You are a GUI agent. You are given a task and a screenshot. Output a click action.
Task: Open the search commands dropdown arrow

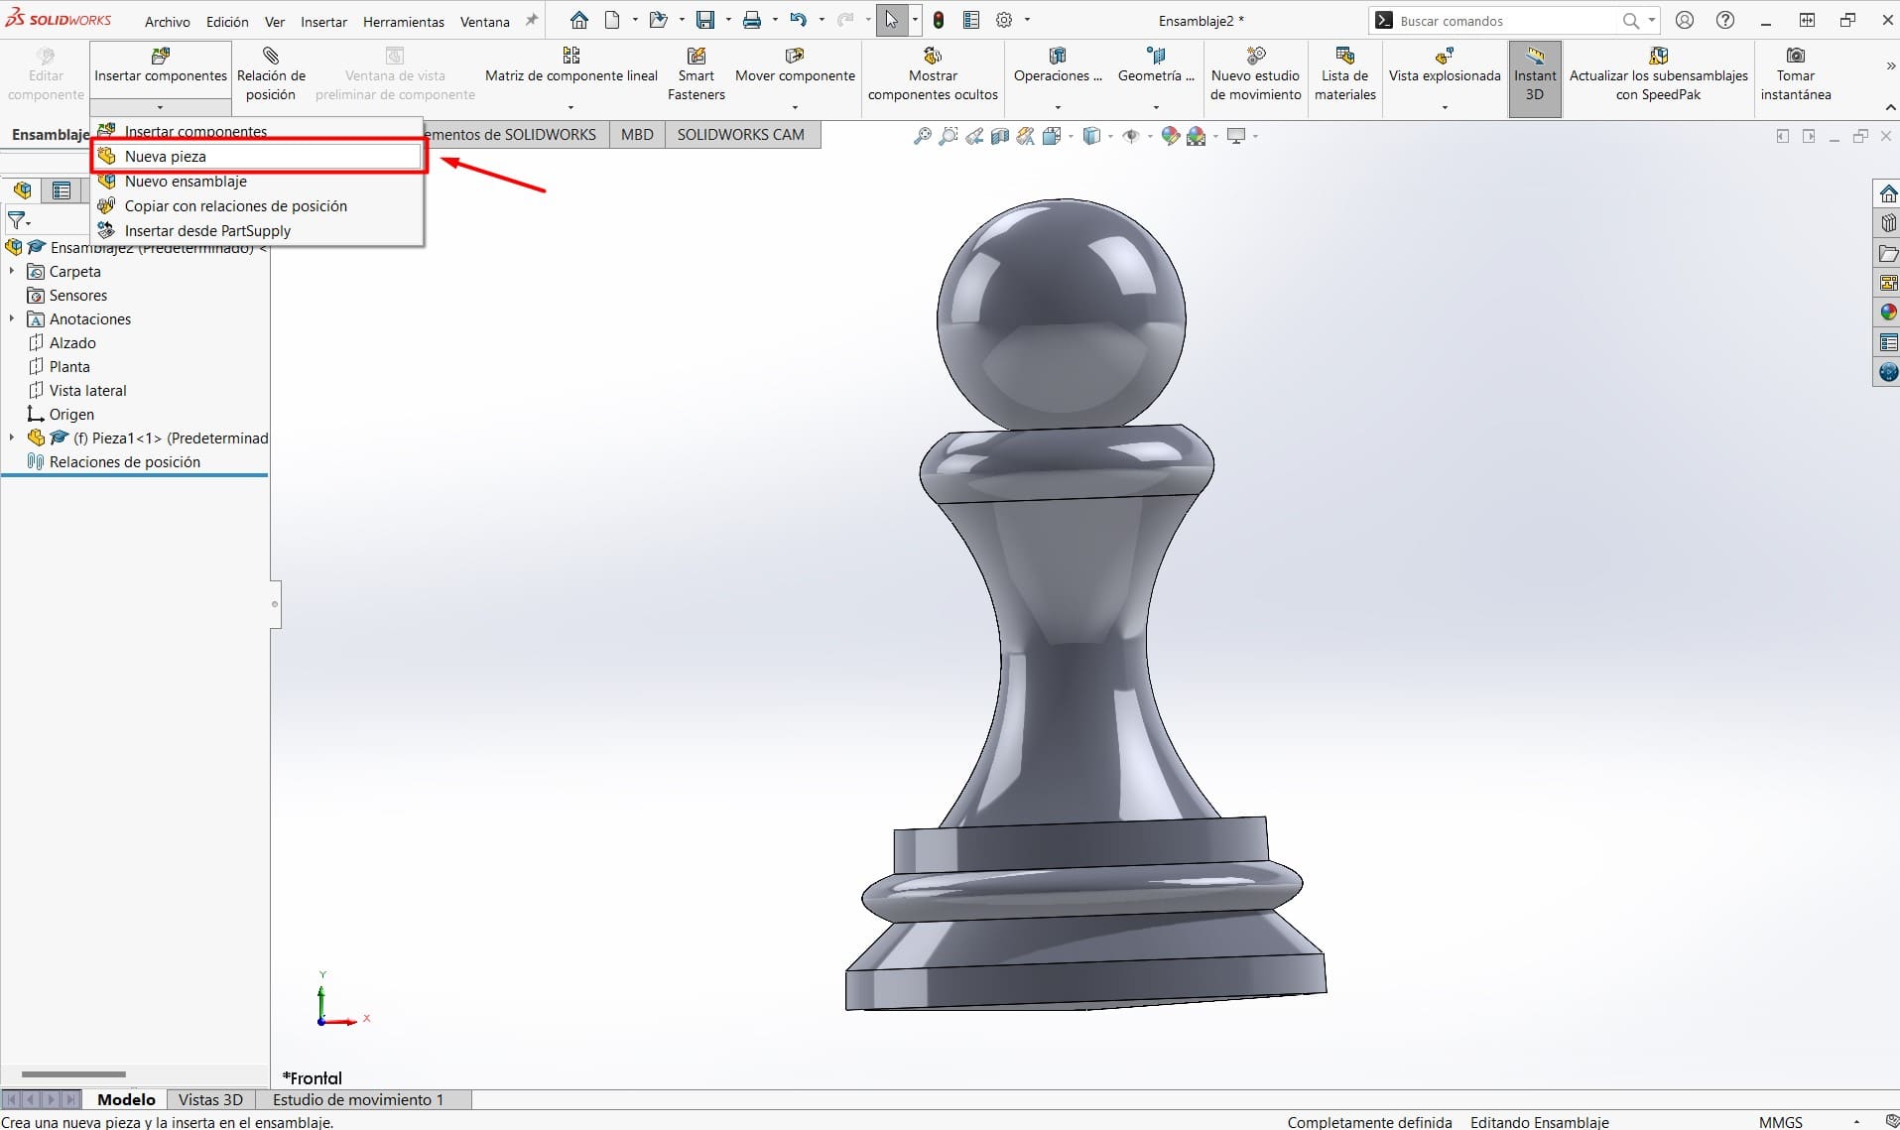coord(1651,20)
